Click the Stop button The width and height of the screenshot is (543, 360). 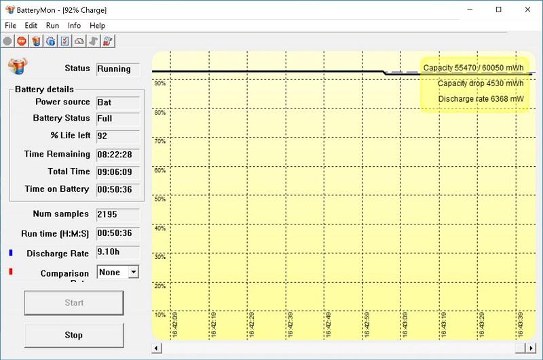pos(74,335)
